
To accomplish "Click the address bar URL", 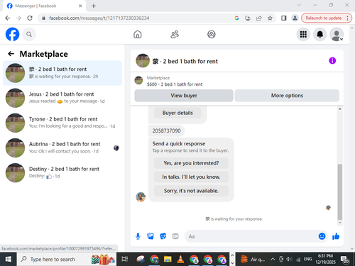I will click(99, 18).
